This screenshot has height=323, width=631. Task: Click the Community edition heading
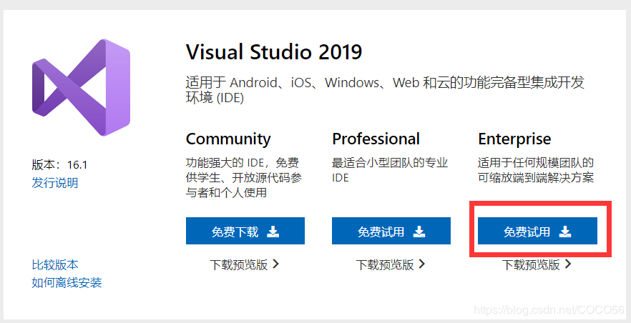tap(228, 139)
